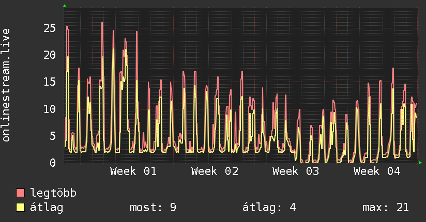The width and height of the screenshot is (426, 222).
Task: Click the 10 y-axis tick label
Action: tap(50, 109)
